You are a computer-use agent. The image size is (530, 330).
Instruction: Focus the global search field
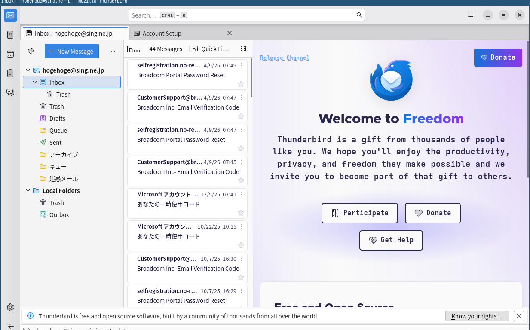(246, 15)
